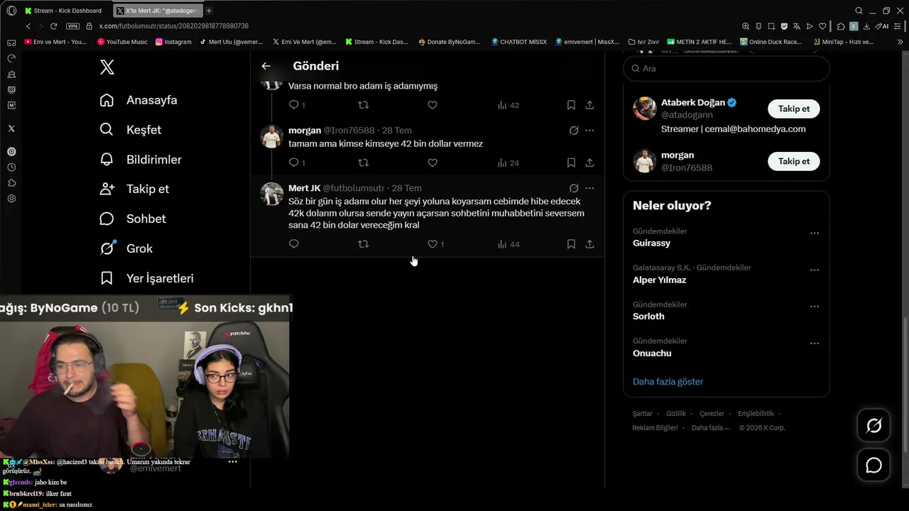View analytics showing 24 views on morgan's reply
909x511 pixels.
click(508, 163)
